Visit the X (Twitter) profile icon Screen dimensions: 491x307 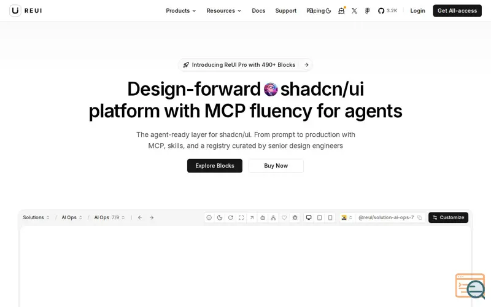pyautogui.click(x=354, y=10)
